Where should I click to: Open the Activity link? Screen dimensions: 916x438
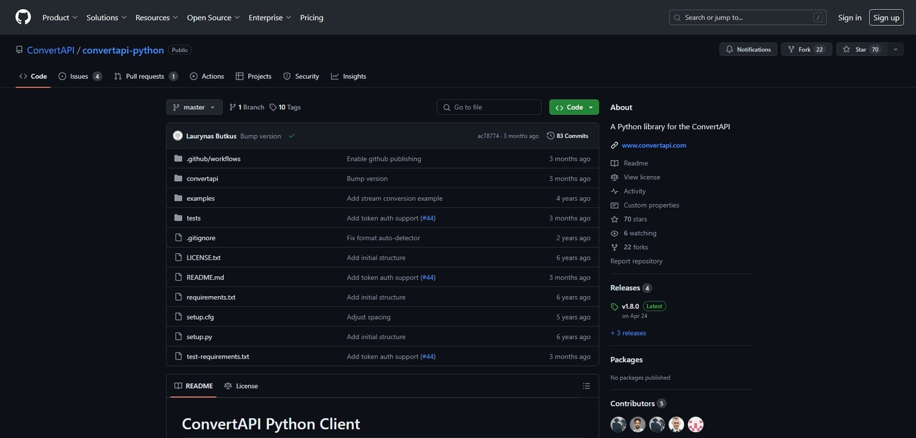pyautogui.click(x=634, y=192)
